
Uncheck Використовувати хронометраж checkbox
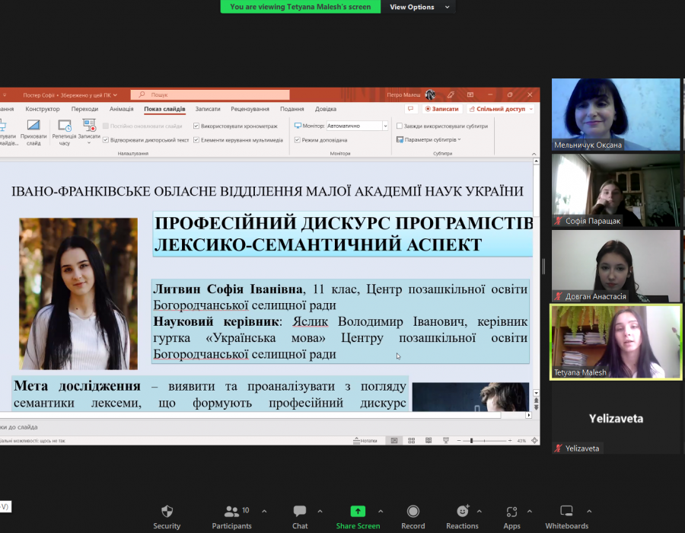(x=197, y=126)
